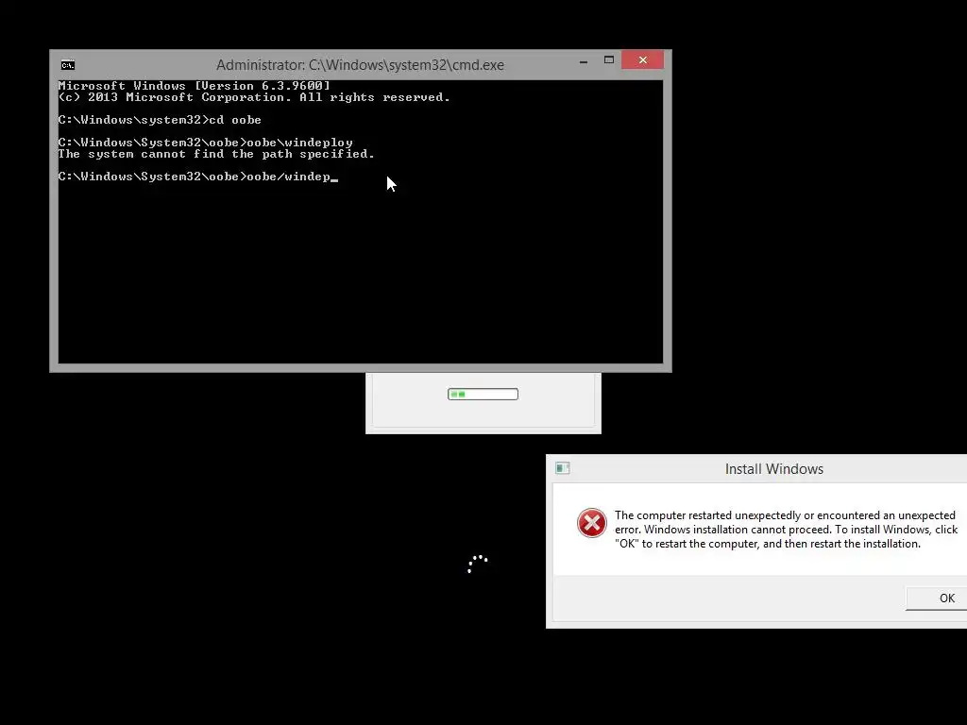Minimize the Administrator cmd.exe window

584,61
